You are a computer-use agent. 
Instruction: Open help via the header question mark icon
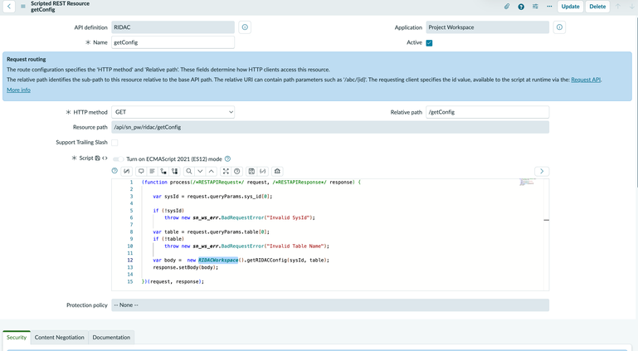point(521,7)
